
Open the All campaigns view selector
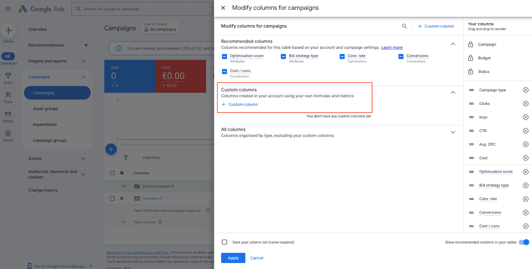pyautogui.click(x=160, y=27)
